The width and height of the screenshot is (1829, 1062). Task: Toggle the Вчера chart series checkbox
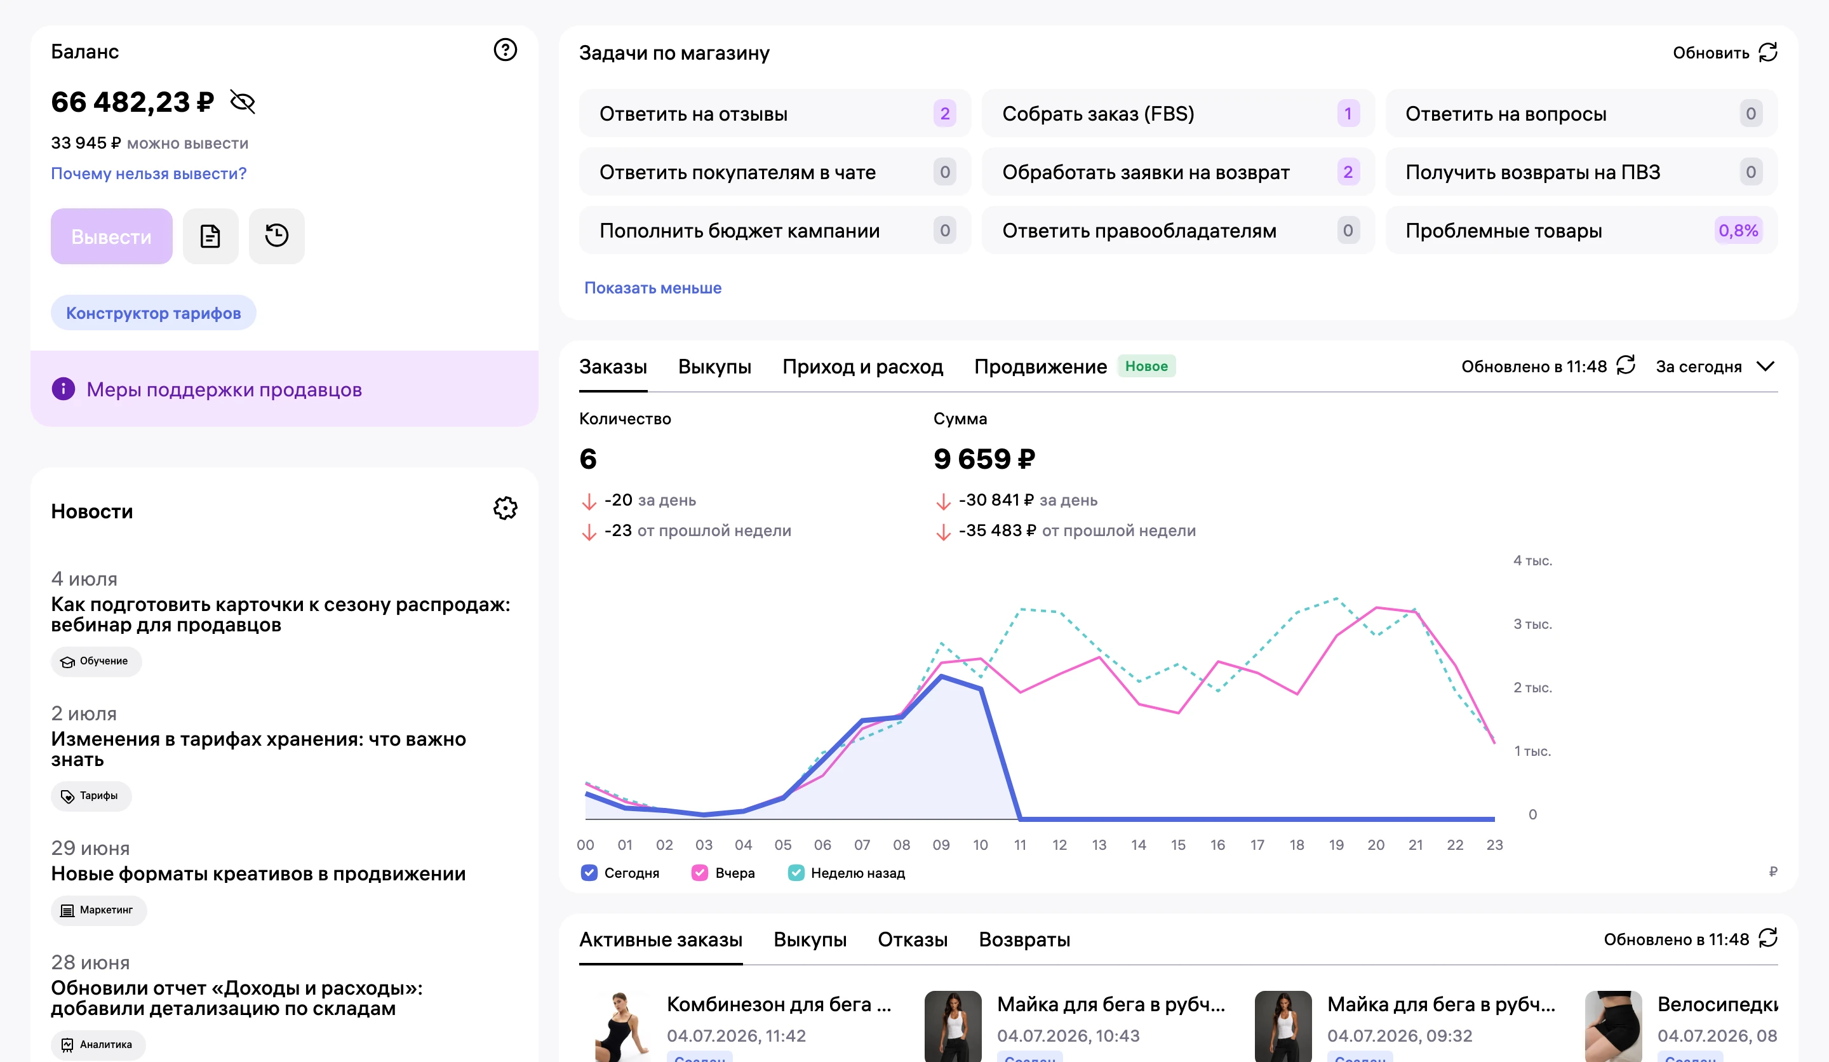700,873
